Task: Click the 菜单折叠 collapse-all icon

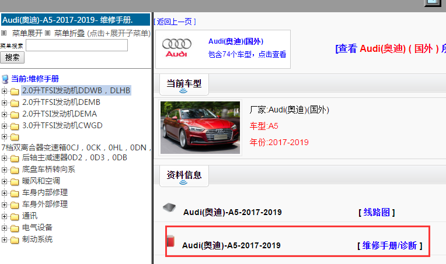Action: pos(47,33)
